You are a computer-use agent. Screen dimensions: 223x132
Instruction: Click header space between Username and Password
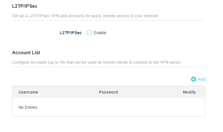68,92
